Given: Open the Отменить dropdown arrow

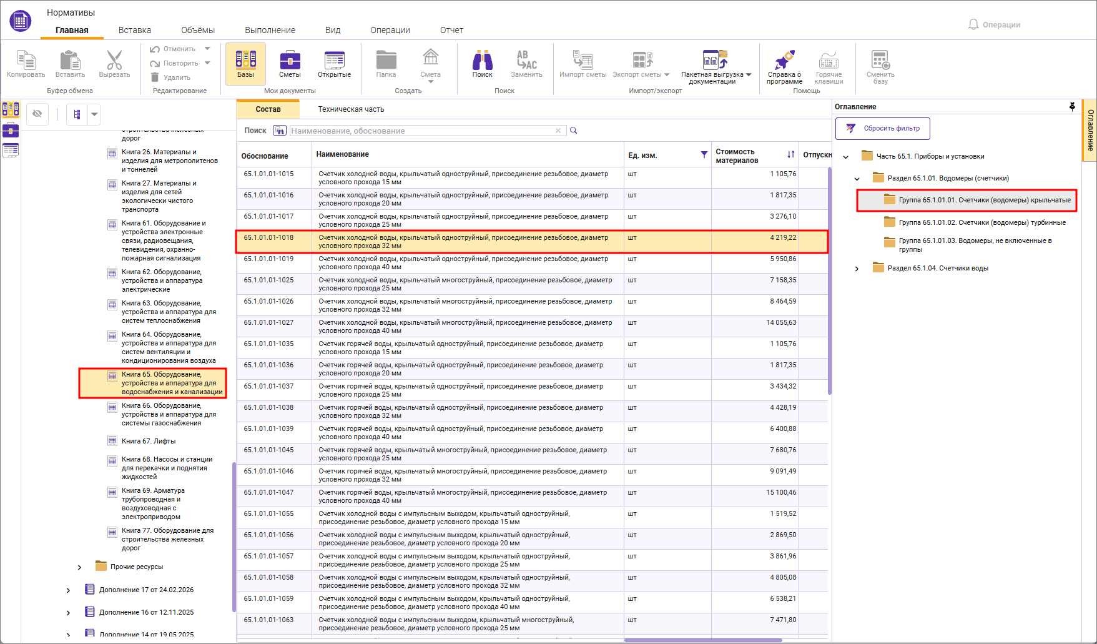Looking at the screenshot, I should pos(207,49).
